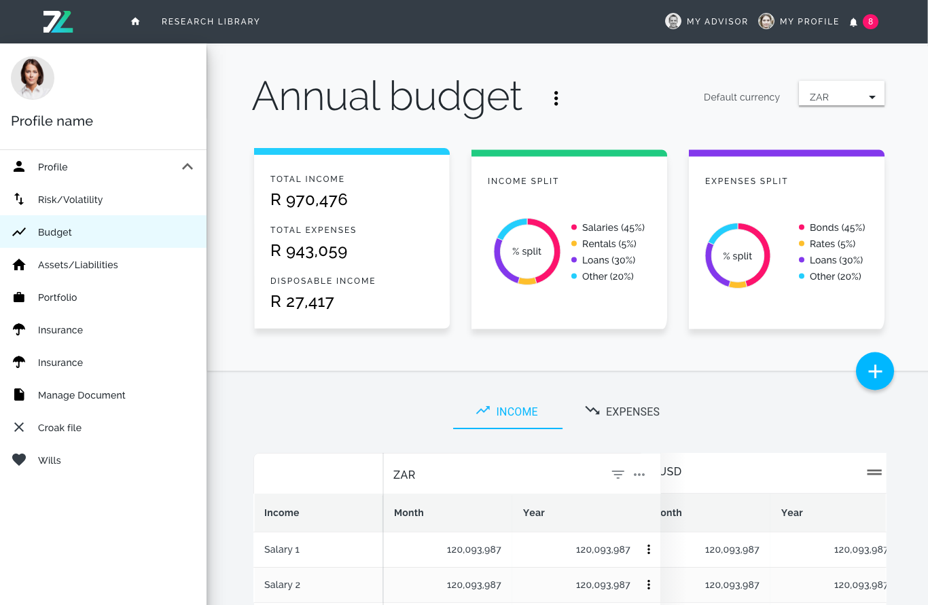Click the Salary 1 row options icon
Viewport: 928px width, 605px height.
pyautogui.click(x=649, y=549)
